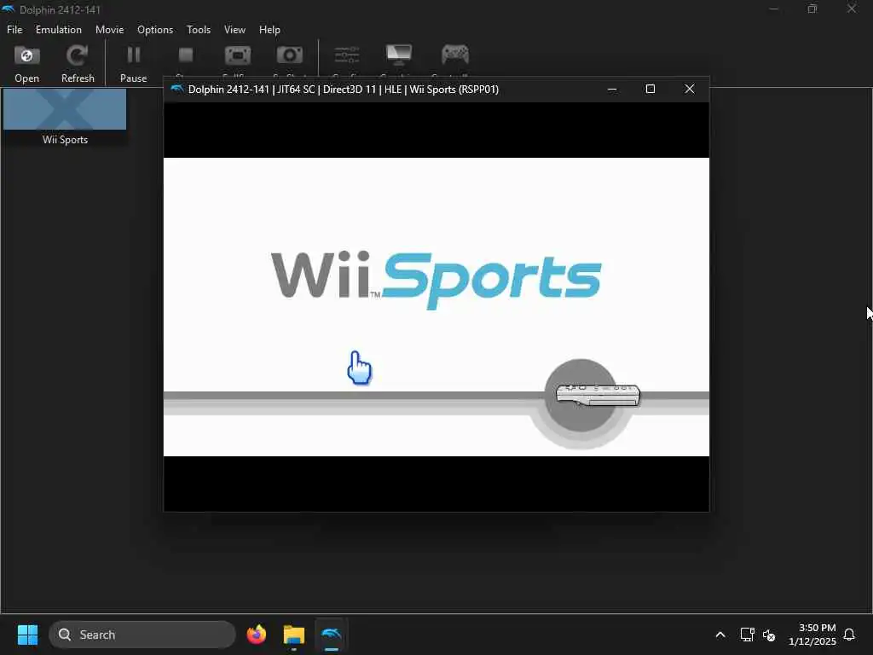The height and width of the screenshot is (655, 873).
Task: Open Config via sliders icon
Action: (x=347, y=55)
